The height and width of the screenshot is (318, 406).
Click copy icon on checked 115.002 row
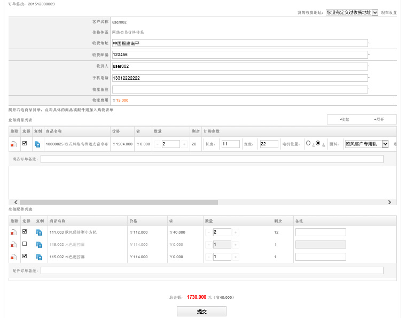pos(39,257)
